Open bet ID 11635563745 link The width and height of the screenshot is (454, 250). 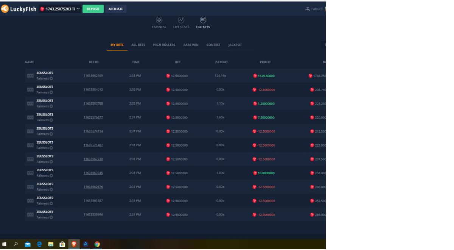coord(93,173)
